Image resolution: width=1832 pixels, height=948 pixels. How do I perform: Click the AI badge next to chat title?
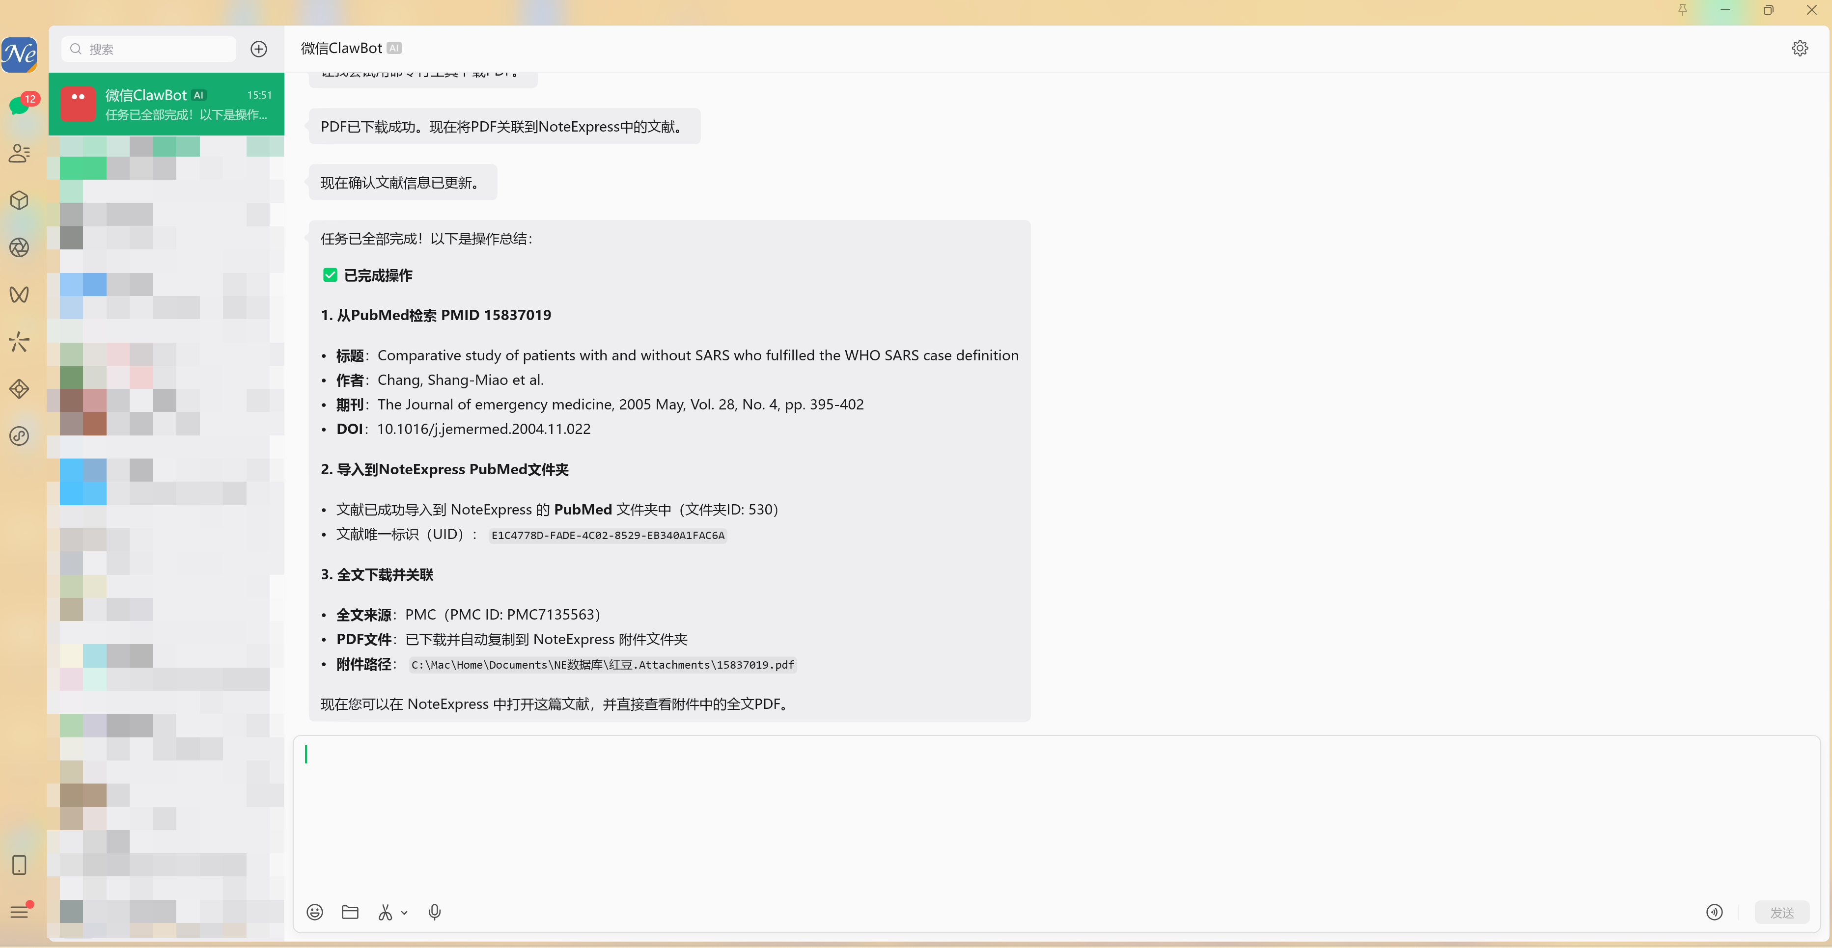(x=394, y=48)
